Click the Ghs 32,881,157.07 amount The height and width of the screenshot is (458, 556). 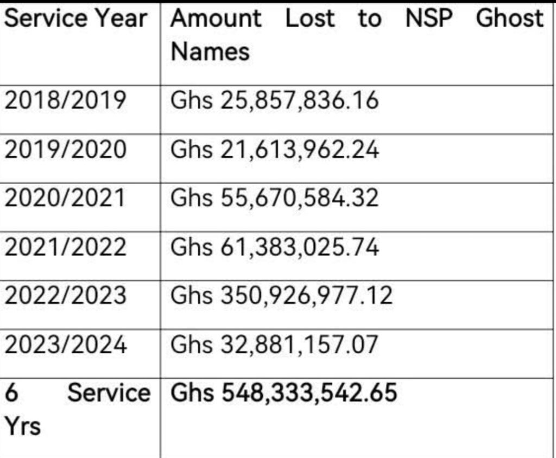274,344
